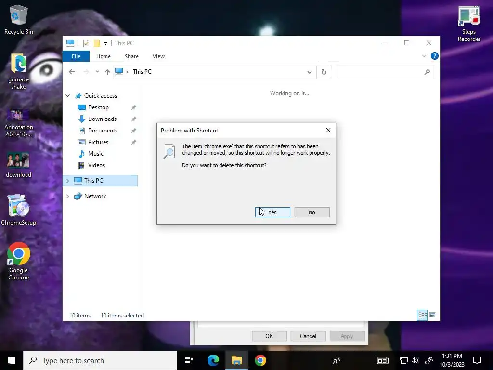This screenshot has width=493, height=370.
Task: Click the search magnifier icon
Action: pos(427,72)
